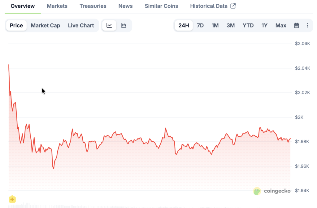The height and width of the screenshot is (208, 317).
Task: Open the calendar date range picker
Action: point(296,25)
